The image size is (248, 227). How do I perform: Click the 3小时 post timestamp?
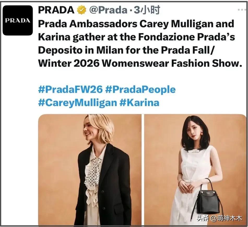[x=147, y=10]
